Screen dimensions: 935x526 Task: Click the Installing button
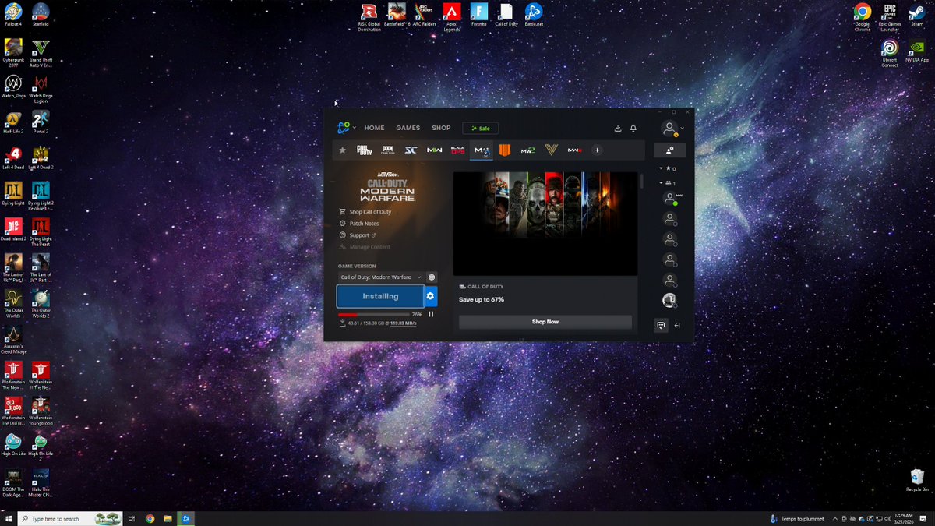point(380,296)
